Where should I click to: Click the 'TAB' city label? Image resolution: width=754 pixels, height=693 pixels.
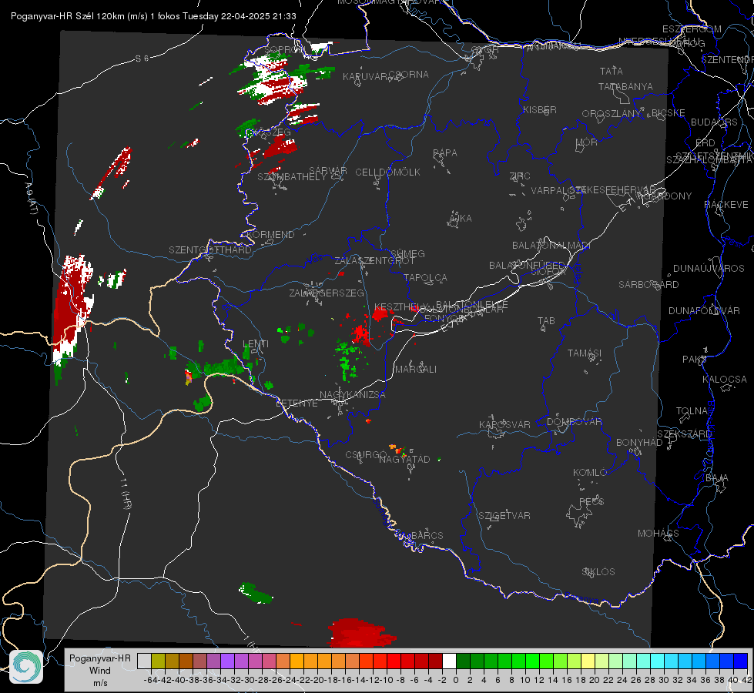[546, 321]
